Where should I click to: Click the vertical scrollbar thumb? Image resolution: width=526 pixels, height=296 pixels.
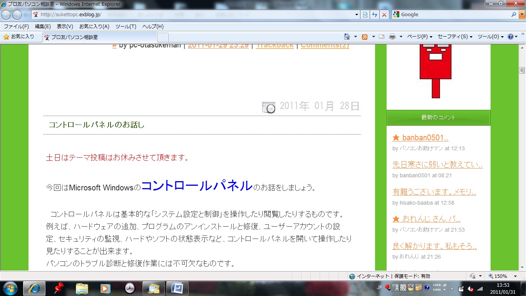click(x=522, y=70)
